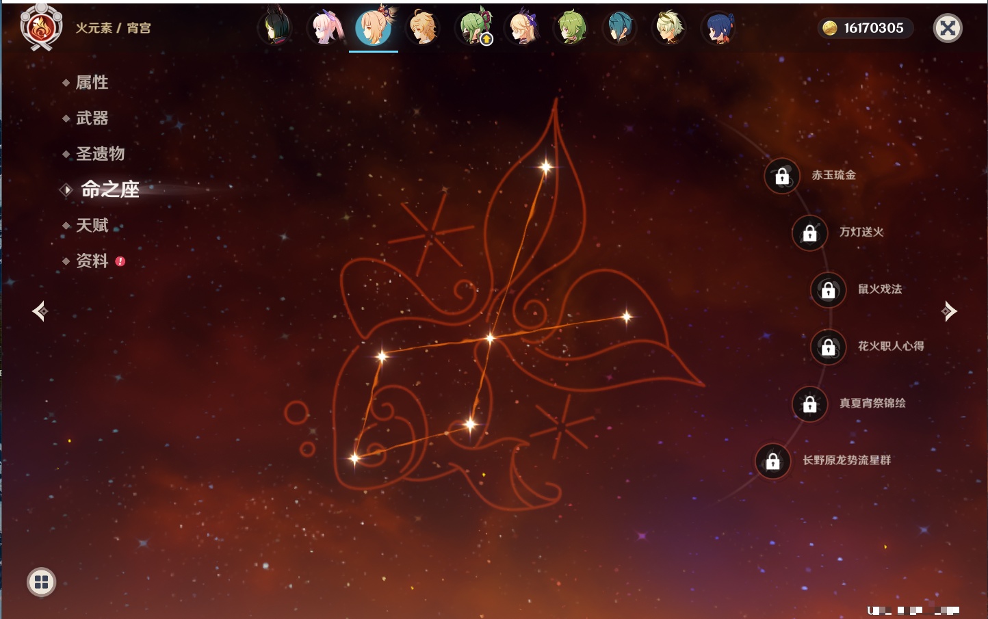Select Fischl's avatar with purple bow
This screenshot has height=619, width=988.
(521, 28)
